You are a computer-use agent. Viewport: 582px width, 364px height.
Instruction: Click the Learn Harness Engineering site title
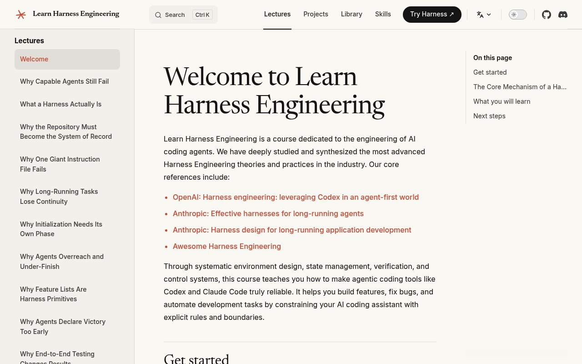pyautogui.click(x=76, y=14)
